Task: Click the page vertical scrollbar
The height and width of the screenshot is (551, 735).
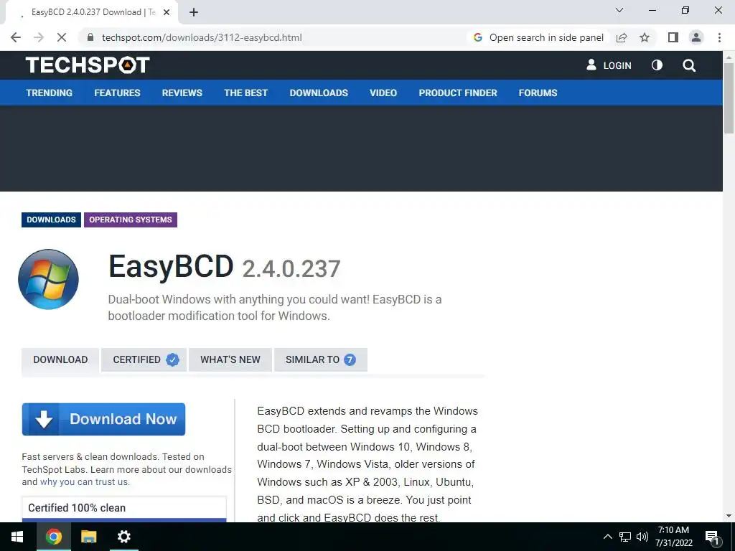Action: 729,98
